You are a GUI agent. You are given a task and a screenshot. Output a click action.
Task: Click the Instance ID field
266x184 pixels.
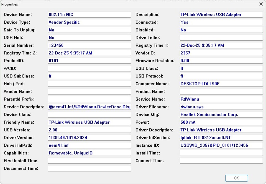(221, 145)
